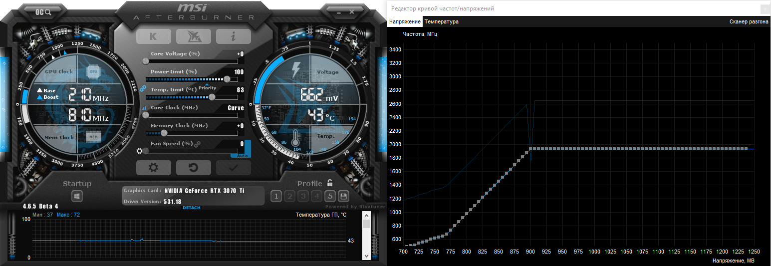Open the OC Scanner search button
Viewport: 771px width, 266px height.
click(44, 12)
